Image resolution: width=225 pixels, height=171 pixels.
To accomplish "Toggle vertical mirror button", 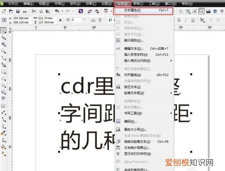I will [100, 20].
